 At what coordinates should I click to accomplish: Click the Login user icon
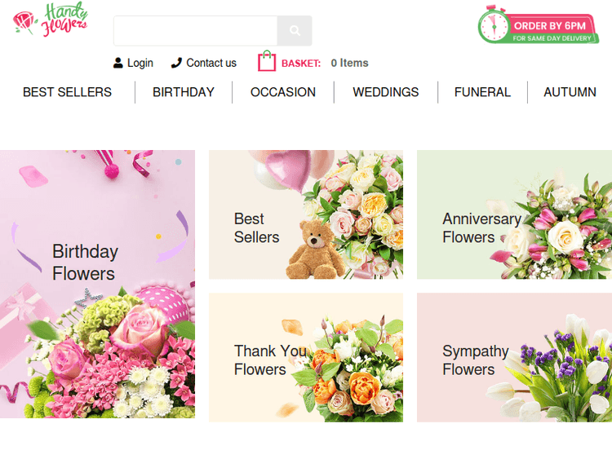pos(118,63)
